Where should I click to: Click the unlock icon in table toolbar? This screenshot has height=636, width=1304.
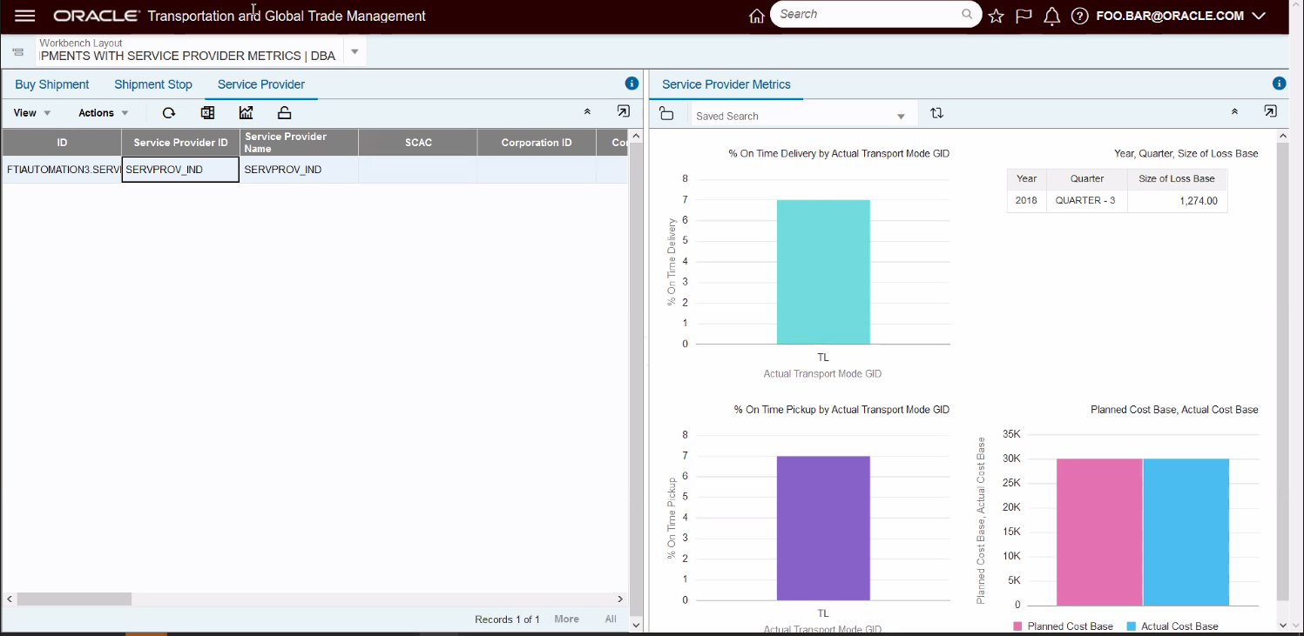click(x=284, y=112)
